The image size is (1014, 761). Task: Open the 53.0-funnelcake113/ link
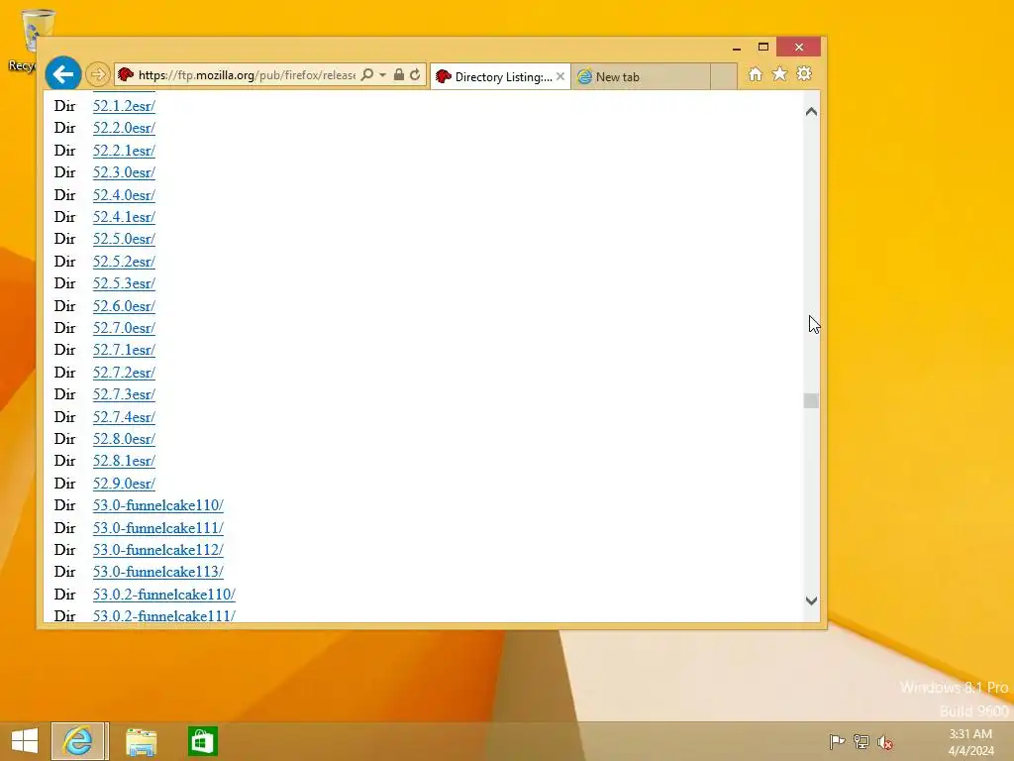pyautogui.click(x=157, y=572)
